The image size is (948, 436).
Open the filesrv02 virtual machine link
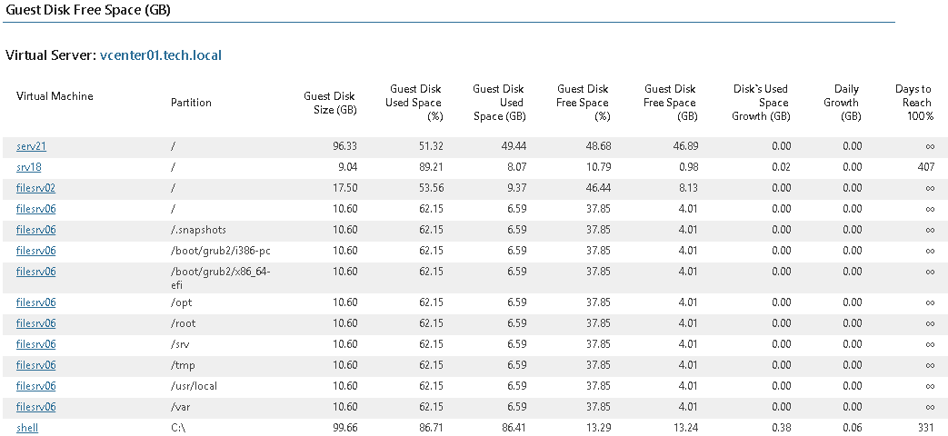[35, 188]
